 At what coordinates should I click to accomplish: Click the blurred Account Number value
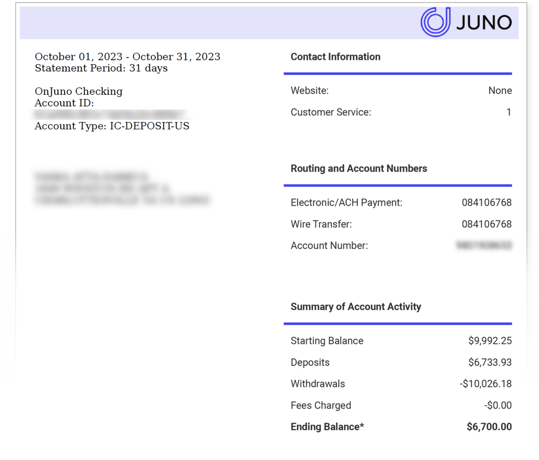[x=484, y=245]
